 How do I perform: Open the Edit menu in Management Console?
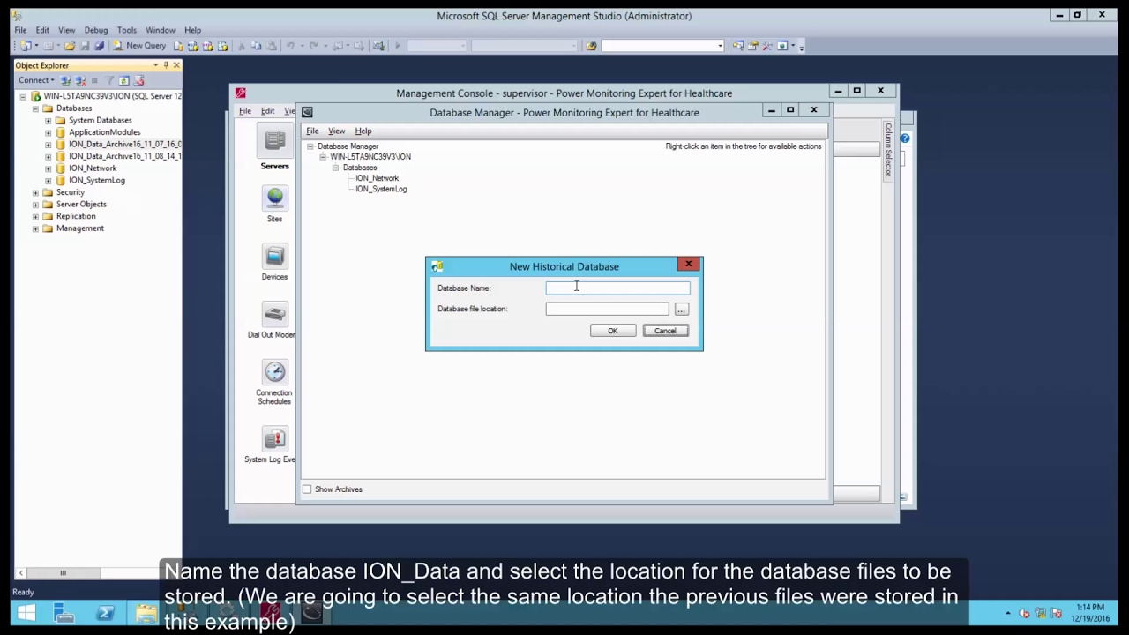click(267, 111)
